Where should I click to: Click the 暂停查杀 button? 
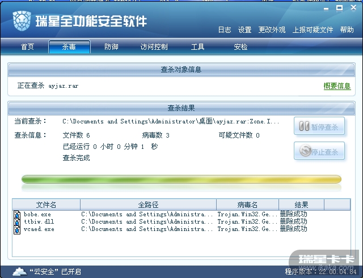[319, 126]
